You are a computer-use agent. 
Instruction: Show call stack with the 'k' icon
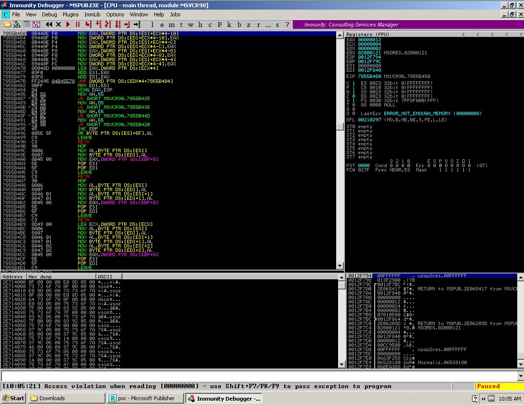coord(229,25)
